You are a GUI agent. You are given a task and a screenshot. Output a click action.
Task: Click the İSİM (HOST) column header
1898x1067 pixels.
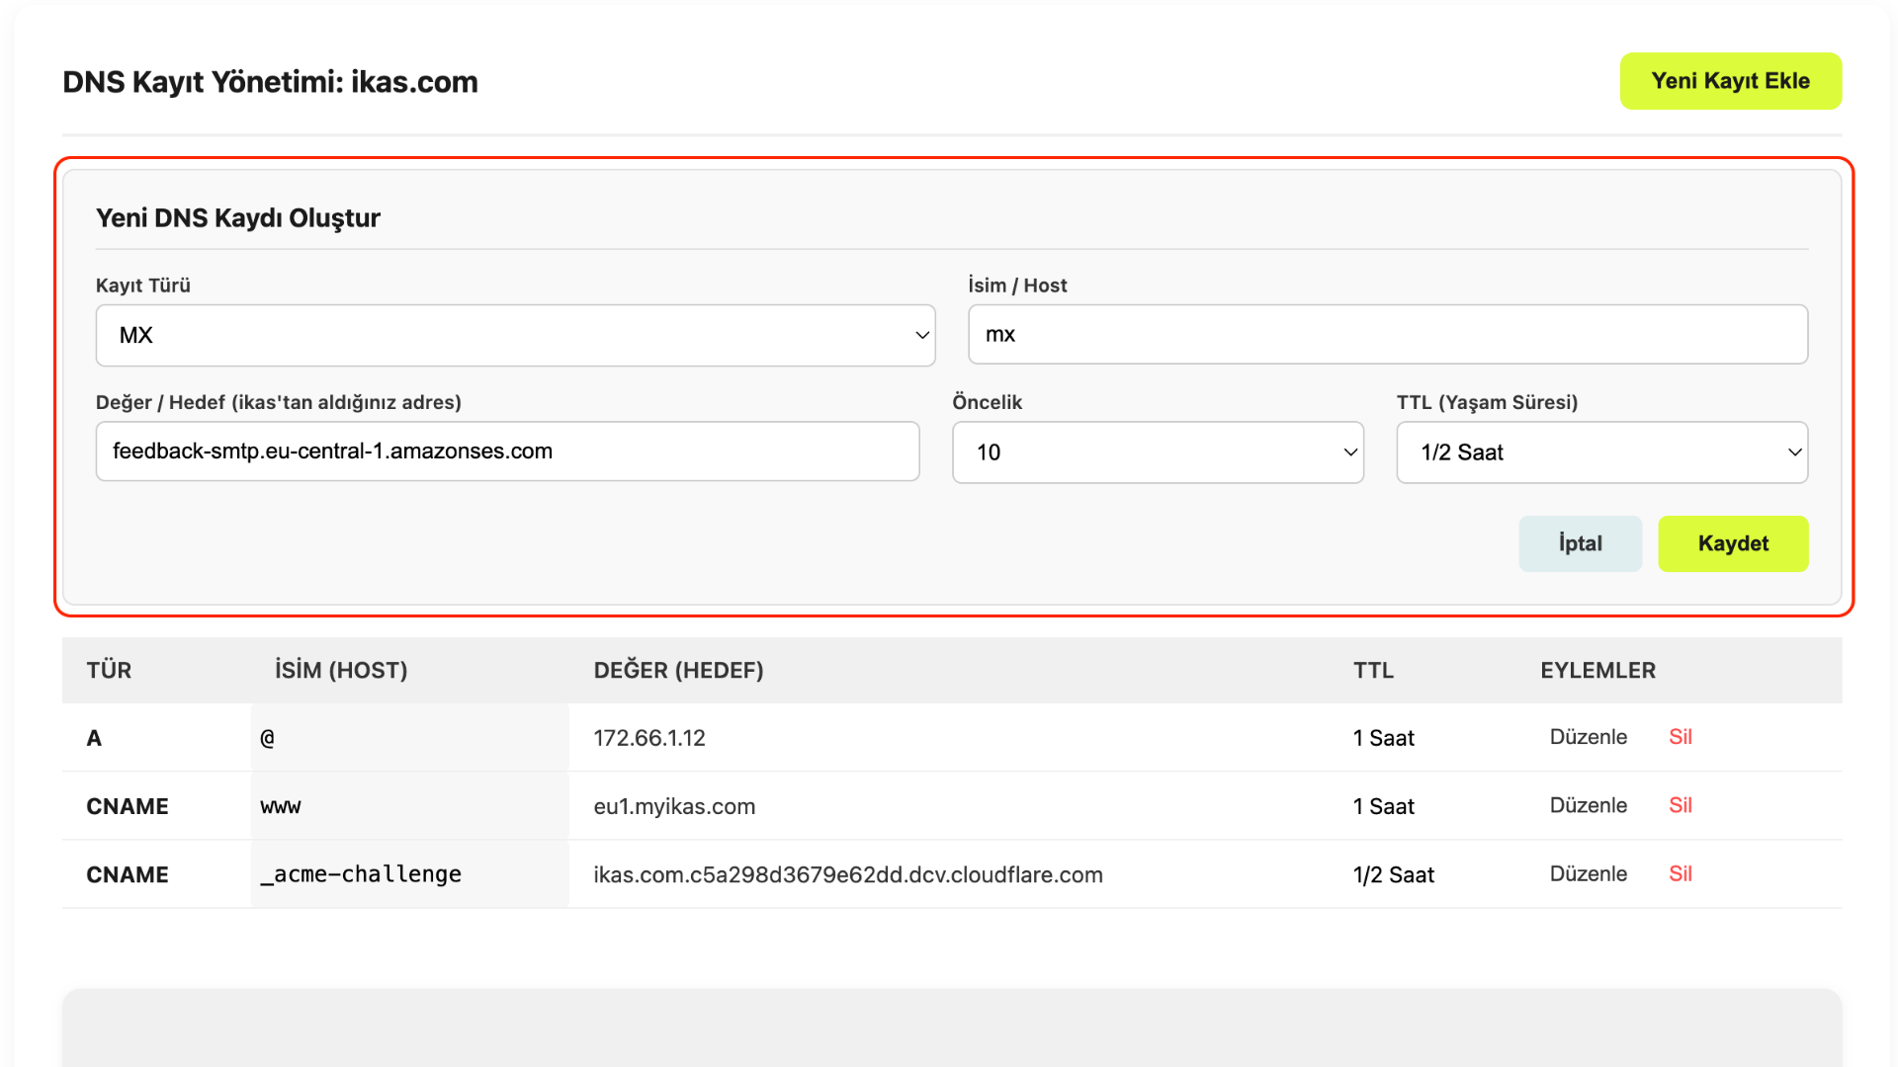click(341, 670)
